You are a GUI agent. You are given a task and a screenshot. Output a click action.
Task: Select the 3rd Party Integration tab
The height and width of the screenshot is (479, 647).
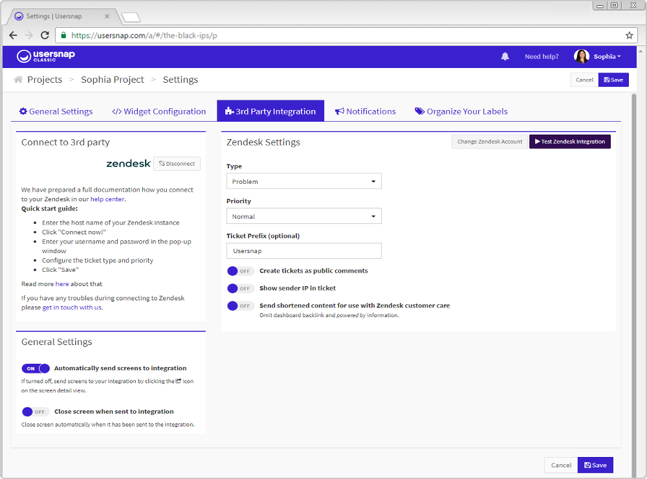coord(270,111)
